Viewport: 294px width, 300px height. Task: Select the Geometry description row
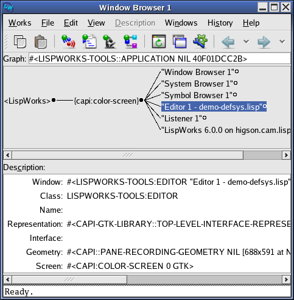[147, 252]
